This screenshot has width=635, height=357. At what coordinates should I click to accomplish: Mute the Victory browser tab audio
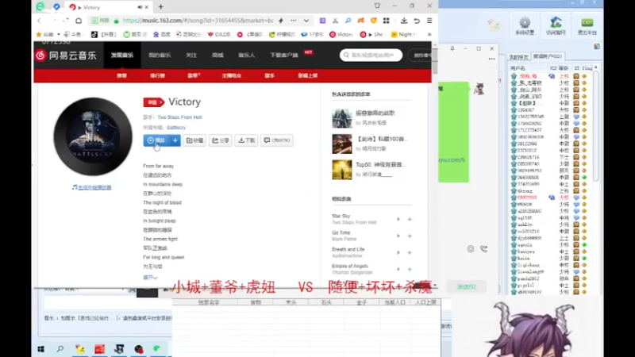coord(140,7)
